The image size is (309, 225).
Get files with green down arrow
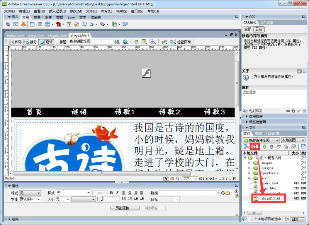[265, 147]
